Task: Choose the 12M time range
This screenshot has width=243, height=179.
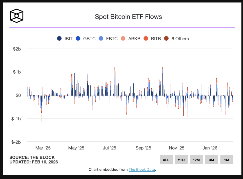Action: tap(196, 160)
